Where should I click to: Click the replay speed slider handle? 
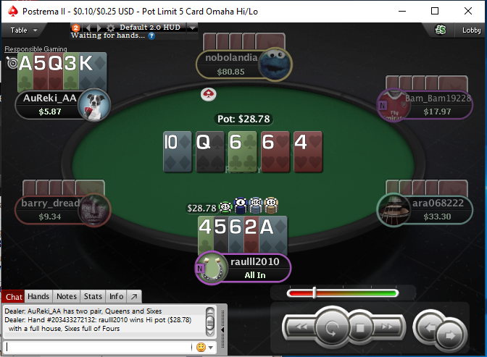[x=315, y=293]
